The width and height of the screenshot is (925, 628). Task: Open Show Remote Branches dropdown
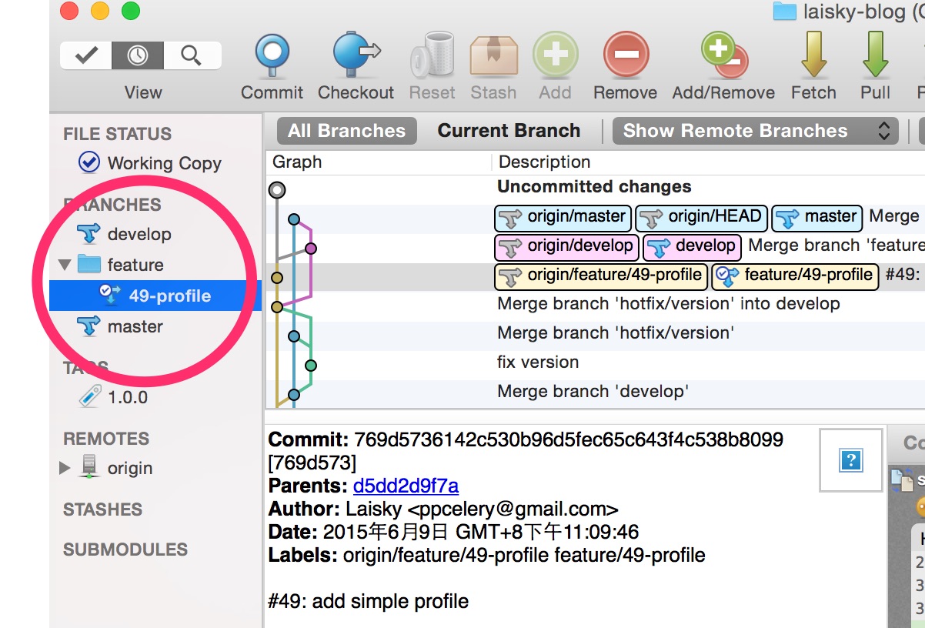[755, 131]
